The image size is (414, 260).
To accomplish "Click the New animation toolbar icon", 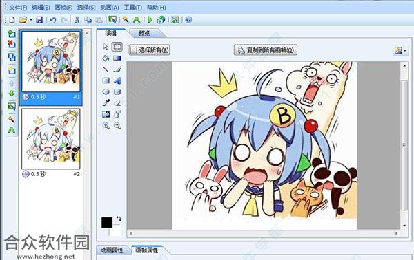I will (12, 20).
